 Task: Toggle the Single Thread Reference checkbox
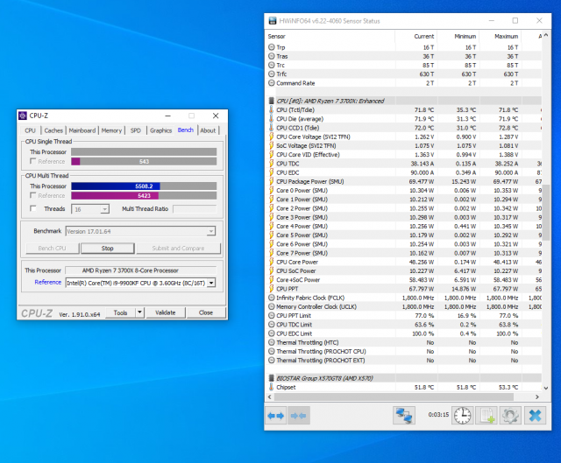[x=33, y=161]
